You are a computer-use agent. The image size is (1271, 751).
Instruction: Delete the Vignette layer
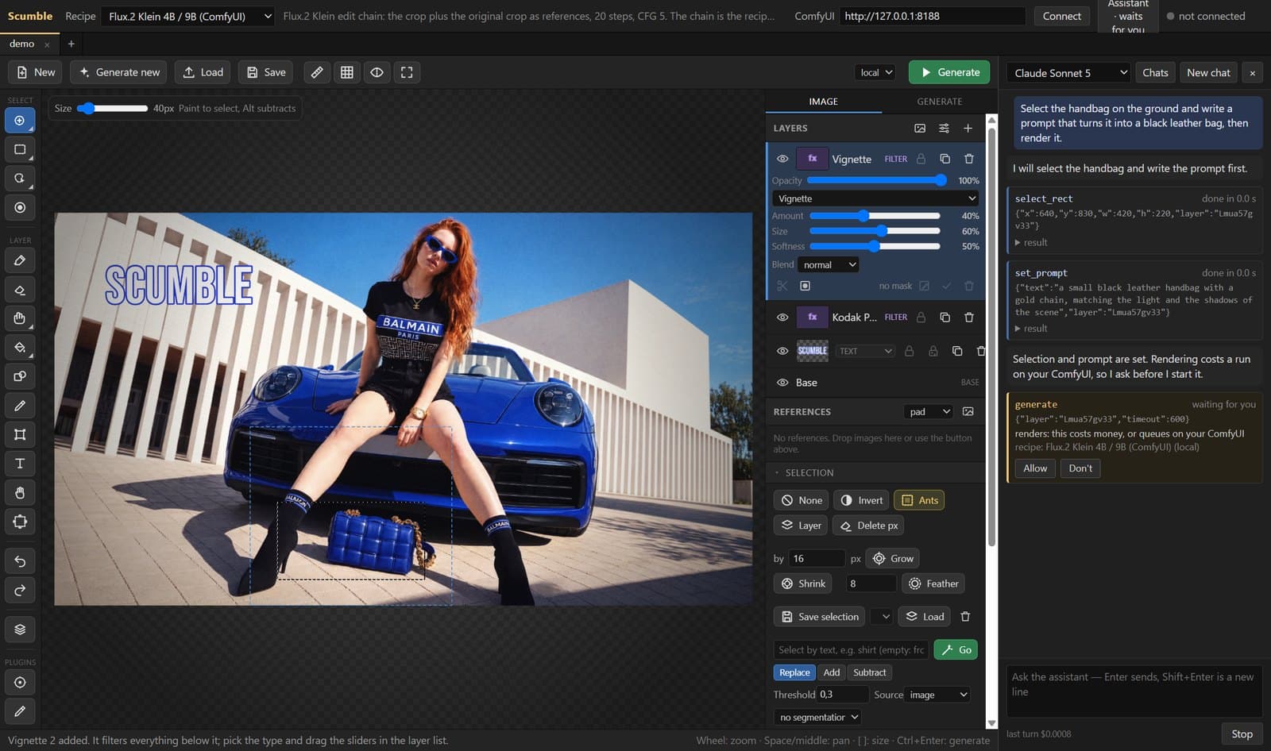point(969,159)
